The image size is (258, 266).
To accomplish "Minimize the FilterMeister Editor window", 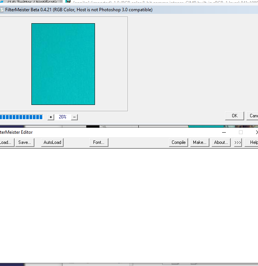I will click(224, 132).
